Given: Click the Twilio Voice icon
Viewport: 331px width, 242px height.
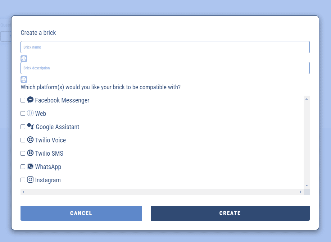Looking at the screenshot, I should [x=30, y=140].
